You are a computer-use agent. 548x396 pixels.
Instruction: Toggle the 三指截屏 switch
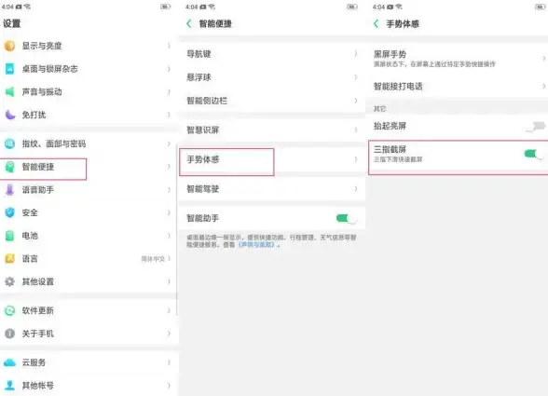coord(534,154)
